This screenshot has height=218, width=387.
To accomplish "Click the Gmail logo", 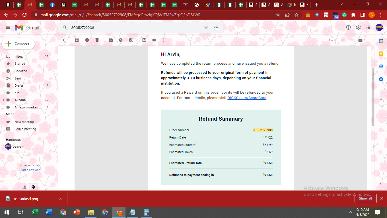I will tap(27, 28).
